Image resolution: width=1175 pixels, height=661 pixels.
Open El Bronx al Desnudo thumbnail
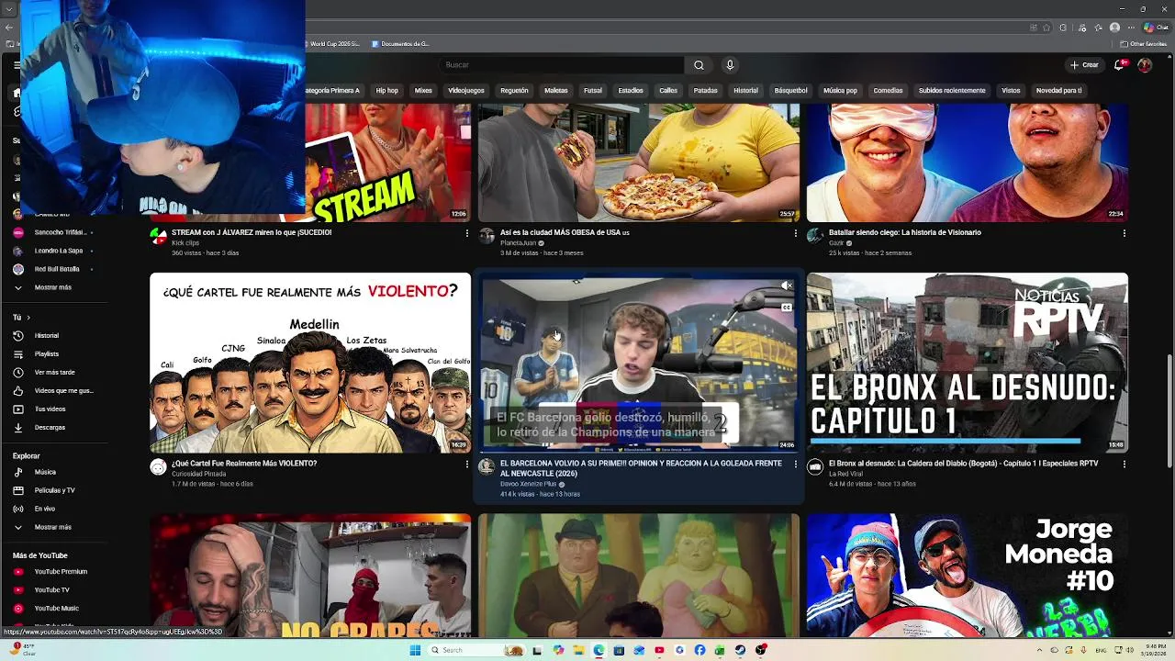pyautogui.click(x=968, y=363)
